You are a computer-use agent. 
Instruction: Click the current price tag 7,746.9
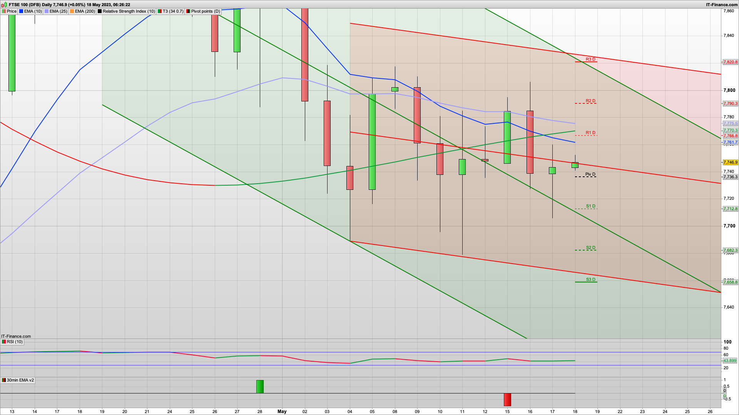(730, 162)
